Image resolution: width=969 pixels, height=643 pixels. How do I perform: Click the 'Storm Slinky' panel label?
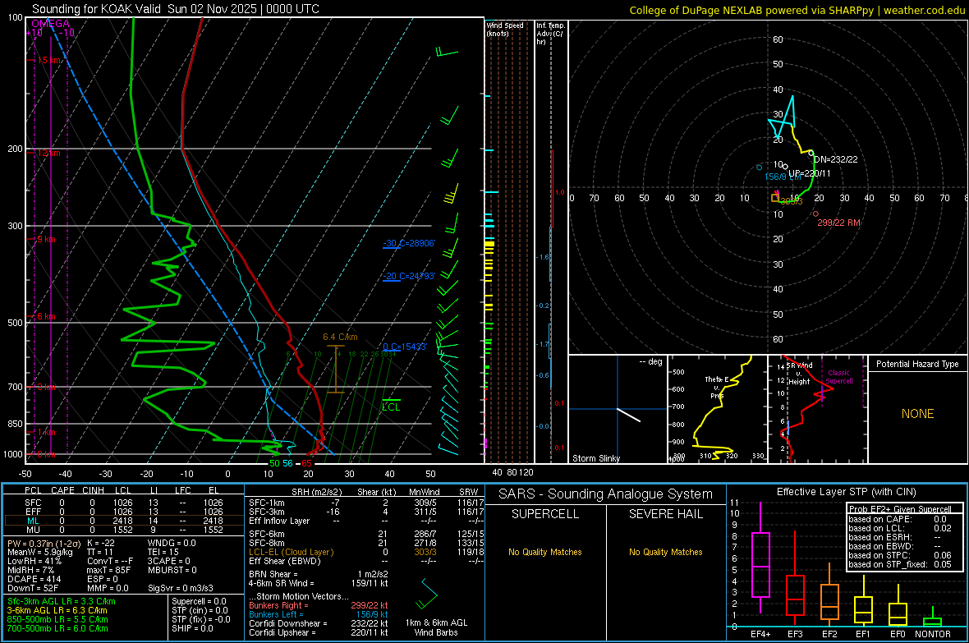(596, 458)
